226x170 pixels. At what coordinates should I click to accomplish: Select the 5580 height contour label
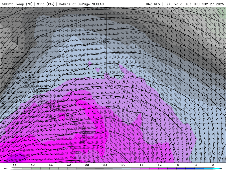111,86
